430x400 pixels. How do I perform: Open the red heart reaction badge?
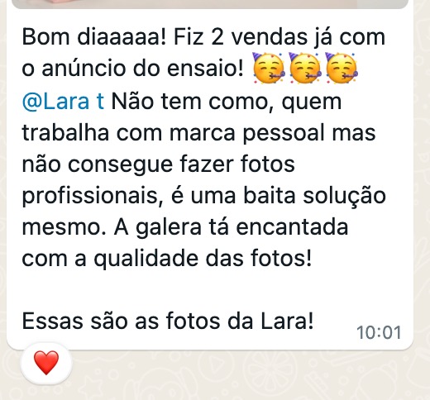46,363
